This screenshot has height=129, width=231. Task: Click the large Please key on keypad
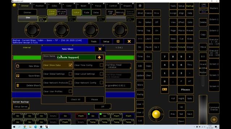point(185,90)
